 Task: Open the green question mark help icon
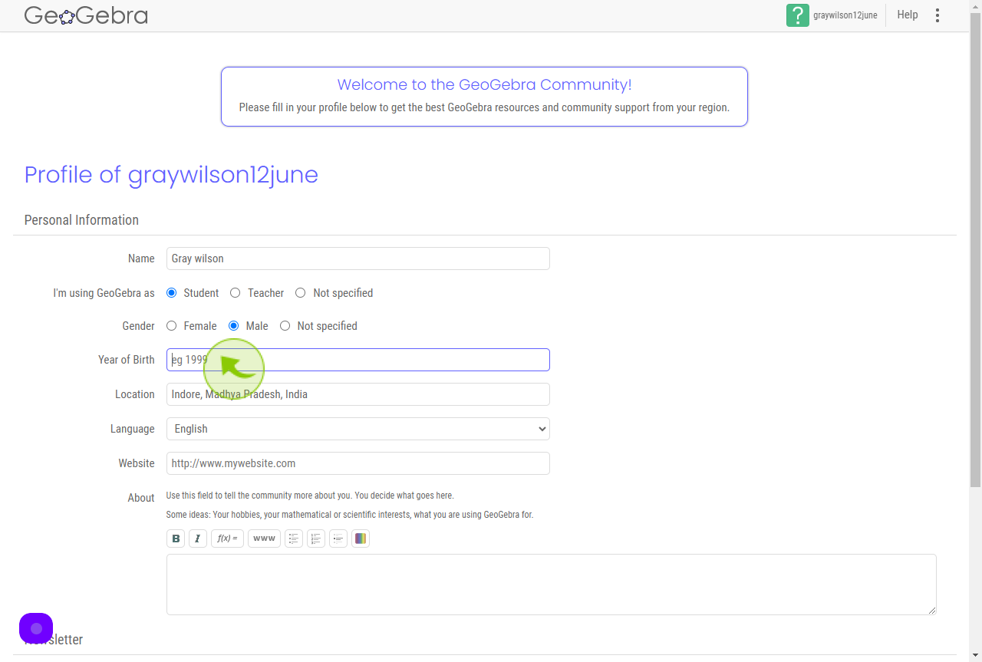pos(798,15)
